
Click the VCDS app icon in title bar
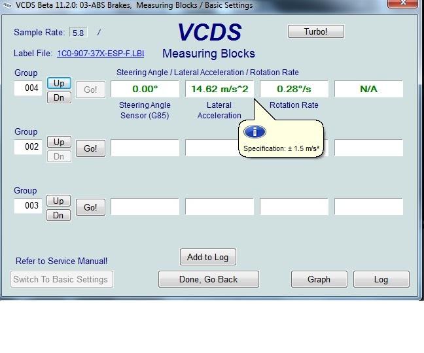click(6, 5)
